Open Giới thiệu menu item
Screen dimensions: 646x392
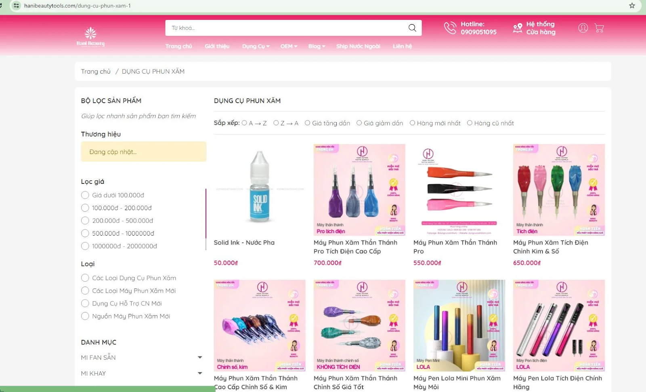tap(217, 46)
